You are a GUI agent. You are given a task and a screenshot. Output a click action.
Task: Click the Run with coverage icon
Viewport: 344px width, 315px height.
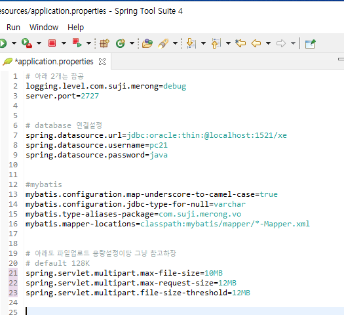[27, 43]
